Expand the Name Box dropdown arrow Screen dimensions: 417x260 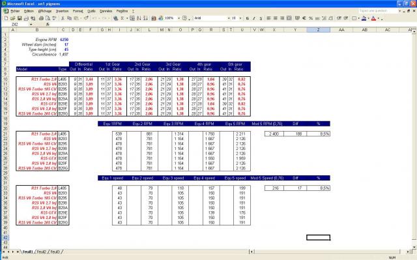click(31, 25)
